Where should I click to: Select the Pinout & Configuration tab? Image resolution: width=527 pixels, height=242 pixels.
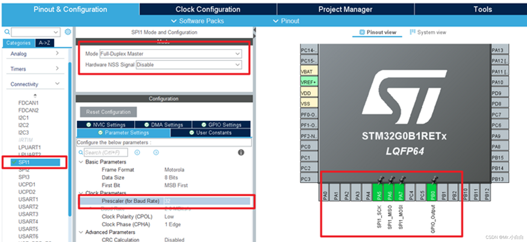coord(70,9)
